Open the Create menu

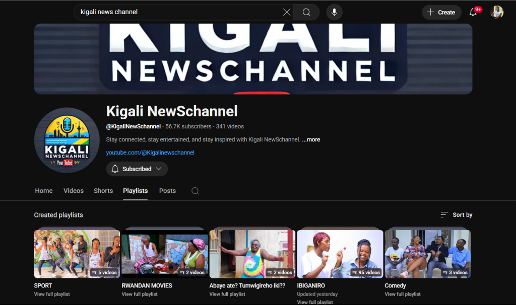pos(441,12)
